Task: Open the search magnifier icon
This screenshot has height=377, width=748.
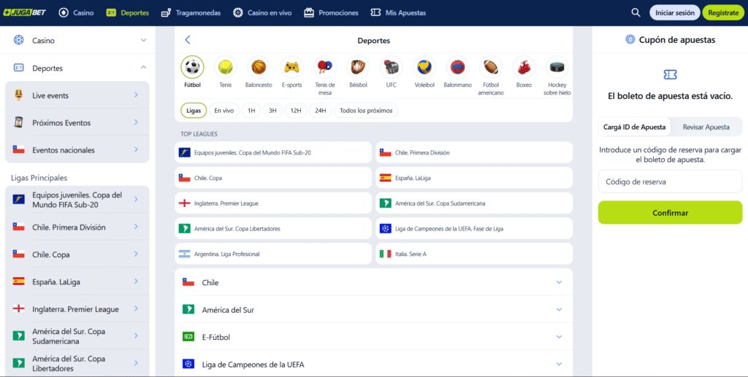Action: pos(636,13)
